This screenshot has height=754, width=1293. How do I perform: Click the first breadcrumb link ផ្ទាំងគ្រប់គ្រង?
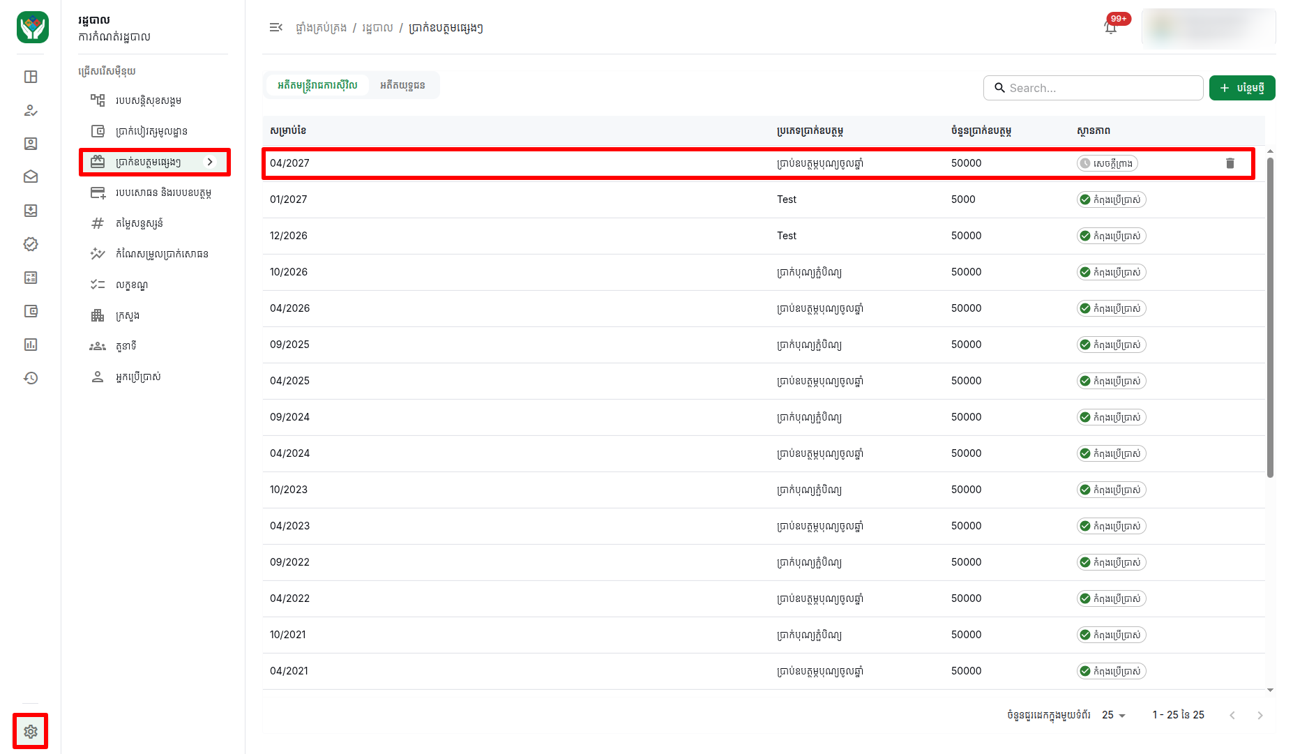(321, 28)
